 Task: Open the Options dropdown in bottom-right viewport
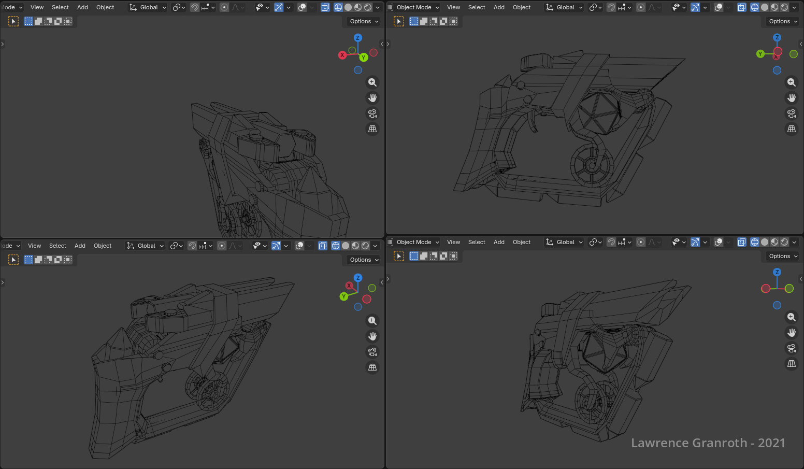782,256
